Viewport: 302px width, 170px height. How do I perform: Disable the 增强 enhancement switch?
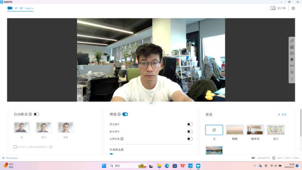(125, 114)
